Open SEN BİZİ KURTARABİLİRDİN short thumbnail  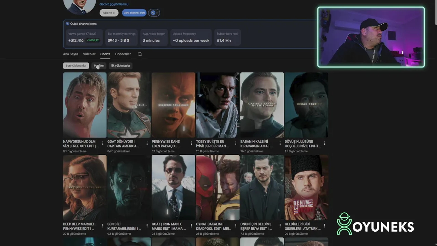click(x=129, y=188)
